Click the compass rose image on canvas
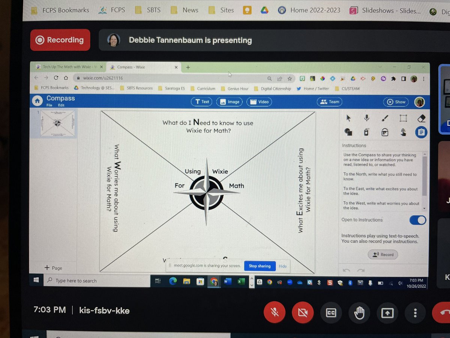This screenshot has height=338, width=450. click(x=207, y=192)
